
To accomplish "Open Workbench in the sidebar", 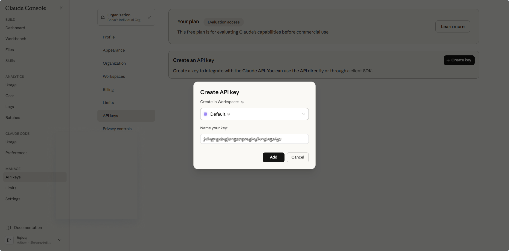I will coord(16,39).
